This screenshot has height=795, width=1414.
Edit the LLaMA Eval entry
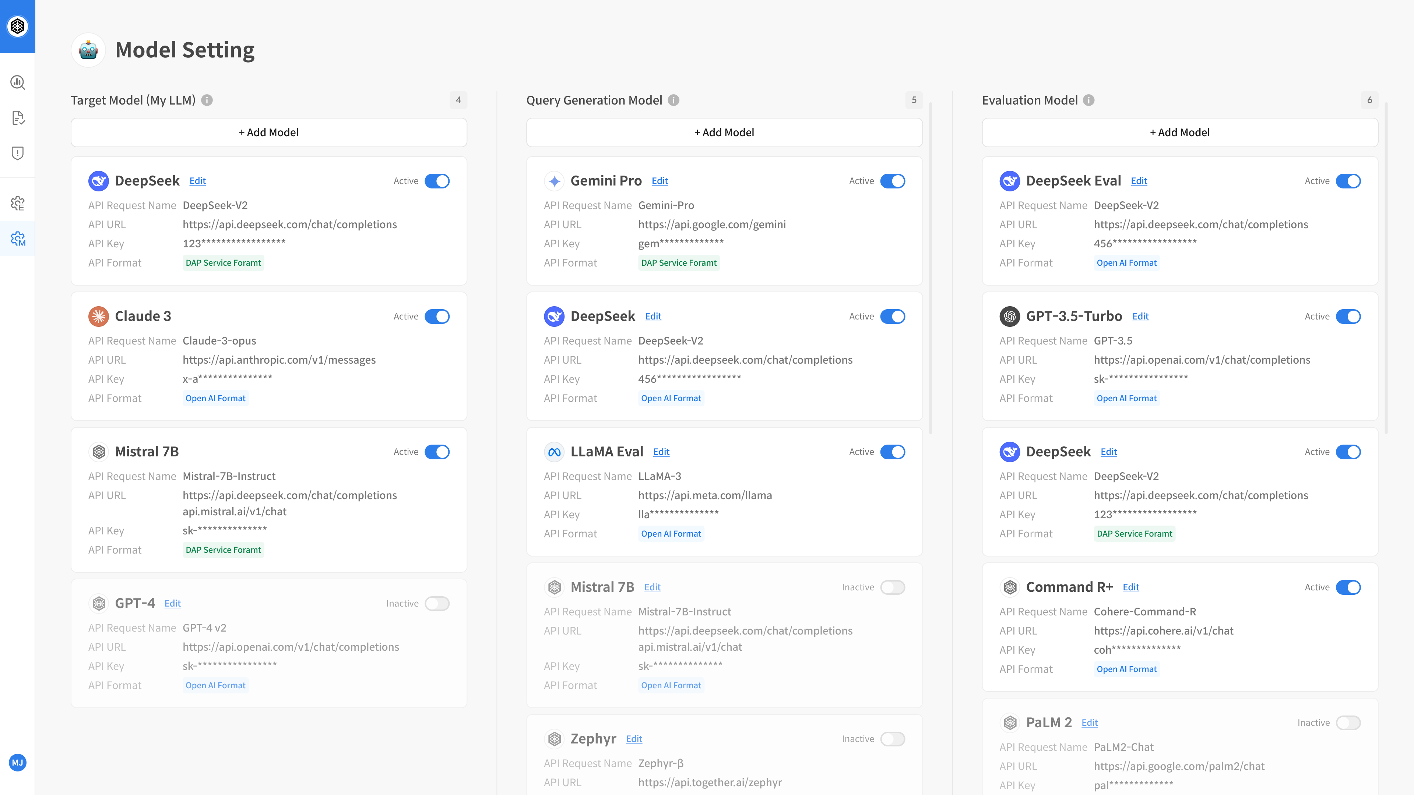pos(661,452)
